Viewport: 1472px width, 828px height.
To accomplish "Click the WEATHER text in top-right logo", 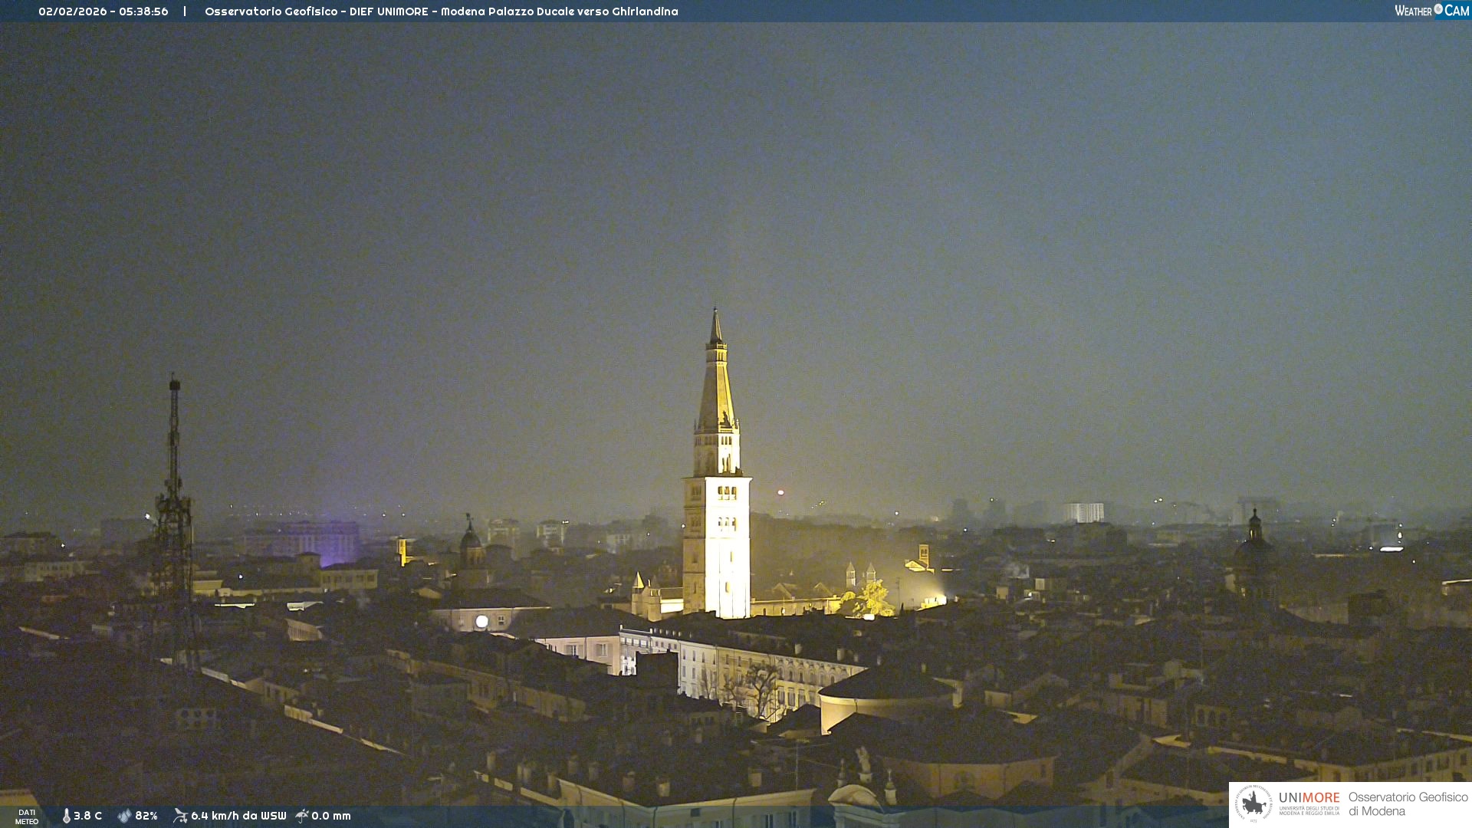I will click(1413, 11).
